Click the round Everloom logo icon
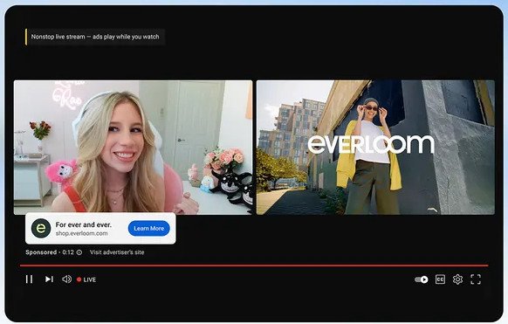The height and width of the screenshot is (324, 508). 41,228
